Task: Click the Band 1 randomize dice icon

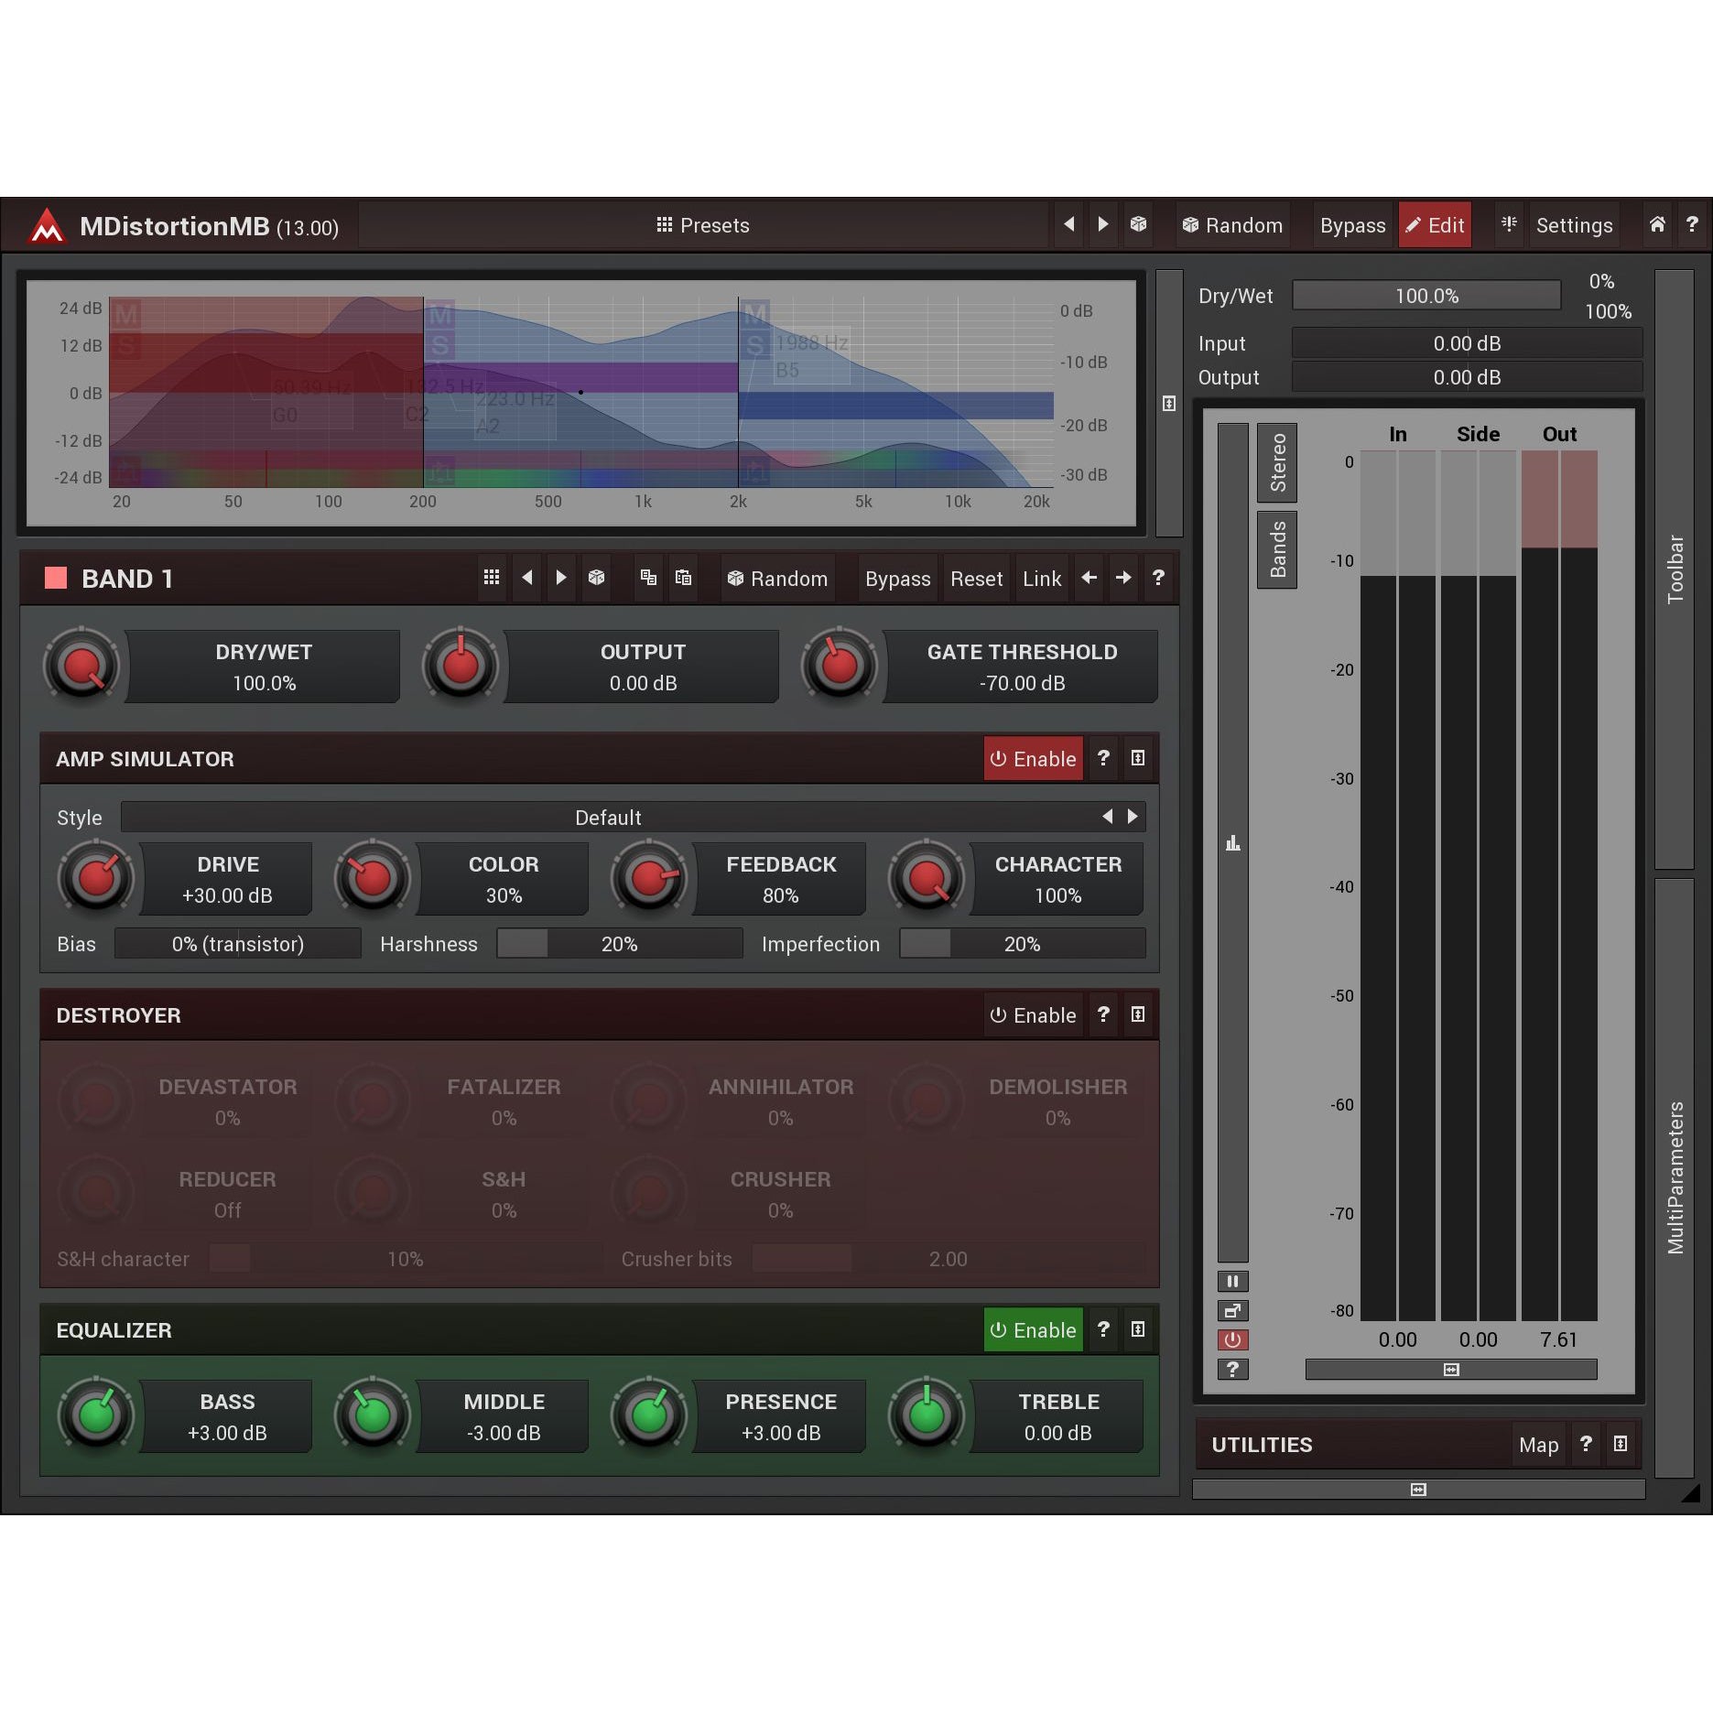Action: 596,578
